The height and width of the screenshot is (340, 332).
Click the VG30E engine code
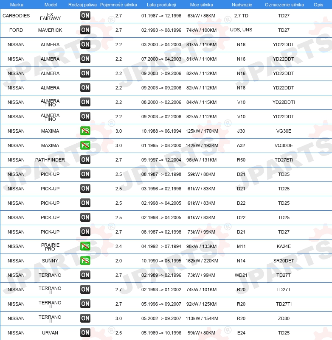tap(284, 131)
